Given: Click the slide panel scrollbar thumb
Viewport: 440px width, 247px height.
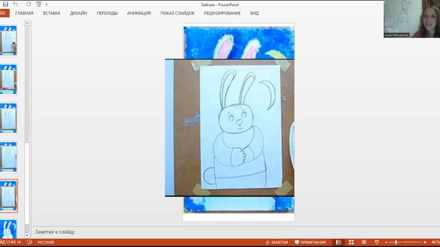Looking at the screenshot, I should [27, 183].
